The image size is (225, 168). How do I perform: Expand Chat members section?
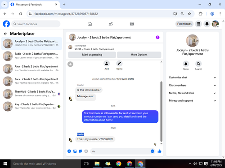(x=193, y=85)
